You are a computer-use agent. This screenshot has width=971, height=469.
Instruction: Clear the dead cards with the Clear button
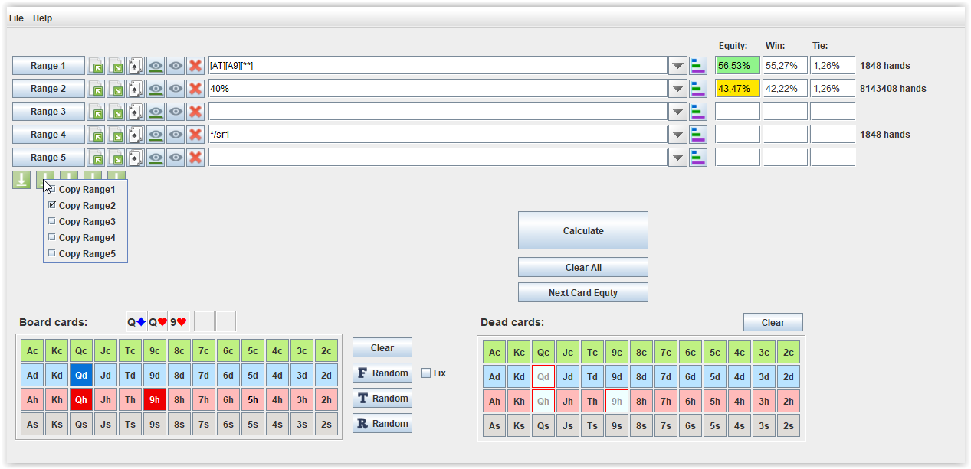pyautogui.click(x=773, y=322)
